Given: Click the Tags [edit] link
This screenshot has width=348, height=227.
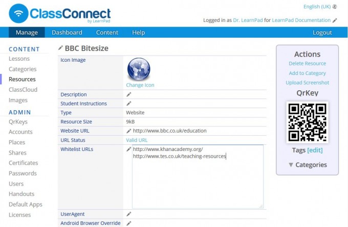Looking at the screenshot, I should coord(315,150).
